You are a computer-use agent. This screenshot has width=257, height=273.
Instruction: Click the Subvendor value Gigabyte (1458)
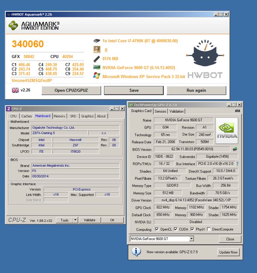(x=217, y=156)
